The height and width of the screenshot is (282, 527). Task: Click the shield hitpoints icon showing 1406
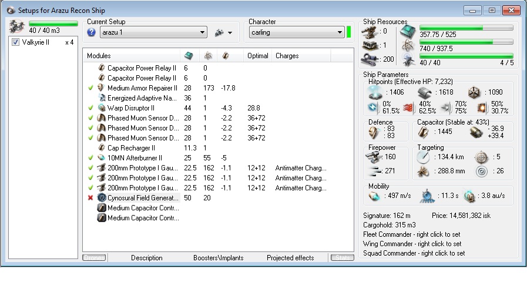[x=375, y=92]
